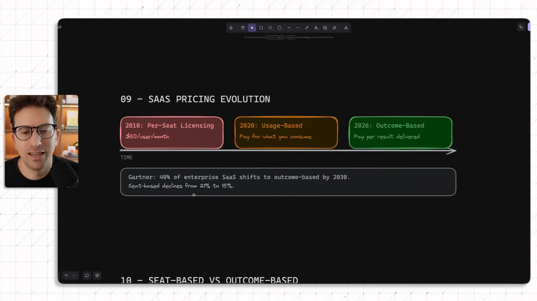Select the Insert Image tool
Image resolution: width=537 pixels, height=301 pixels.
325,28
